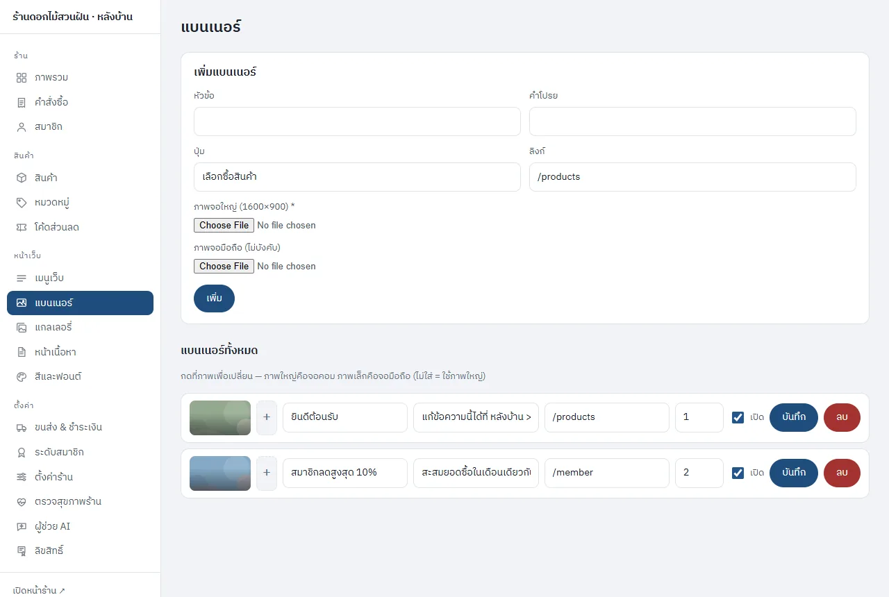The image size is (889, 597).
Task: Click the ระดับสมาชิก badge icon
Action: (22, 452)
